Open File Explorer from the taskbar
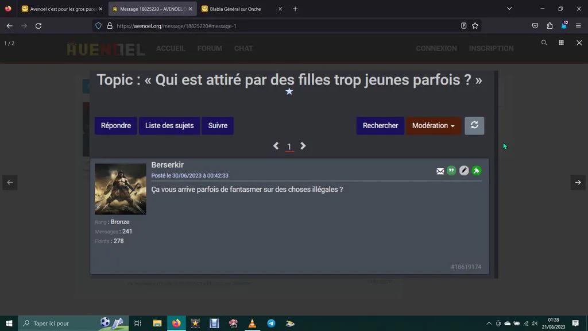Screen dimensions: 588x331 tap(157, 323)
